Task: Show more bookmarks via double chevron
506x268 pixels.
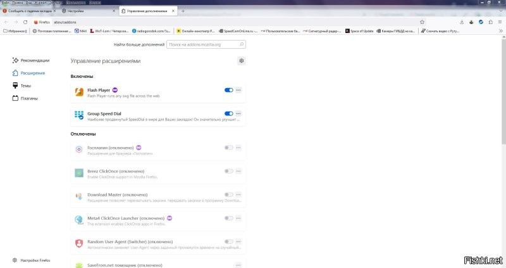Action: coord(501,31)
